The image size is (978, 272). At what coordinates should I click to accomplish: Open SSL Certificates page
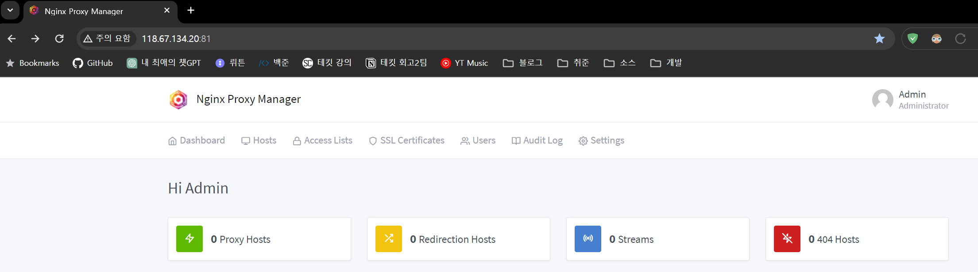[407, 140]
